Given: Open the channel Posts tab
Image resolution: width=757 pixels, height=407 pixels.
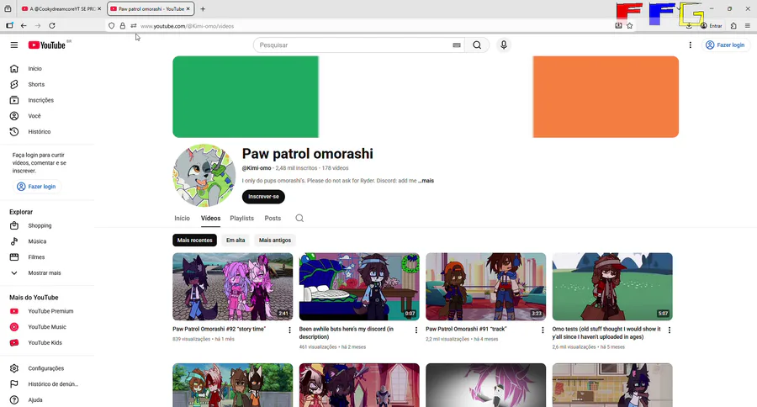Looking at the screenshot, I should click(x=273, y=219).
